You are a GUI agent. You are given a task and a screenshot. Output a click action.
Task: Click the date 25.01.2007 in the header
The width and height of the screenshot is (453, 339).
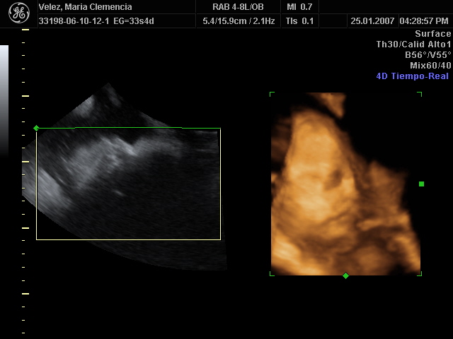click(372, 21)
